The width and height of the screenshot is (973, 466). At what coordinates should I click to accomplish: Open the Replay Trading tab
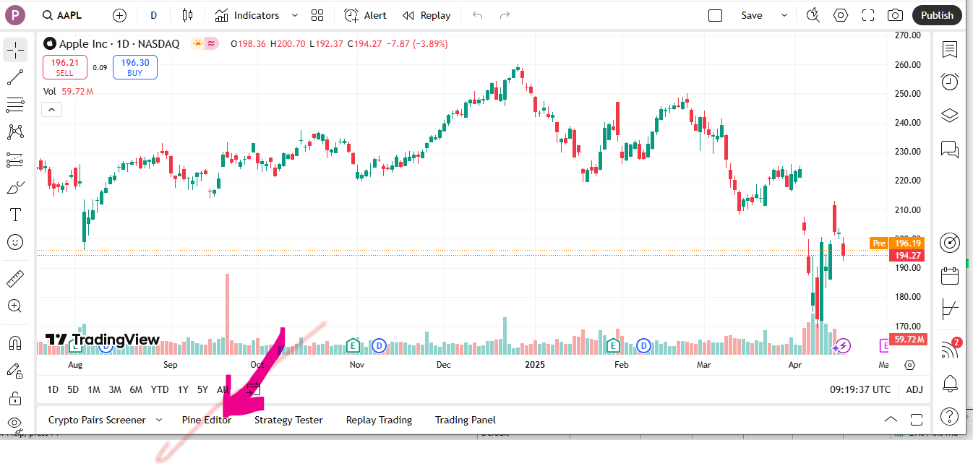[x=379, y=420]
